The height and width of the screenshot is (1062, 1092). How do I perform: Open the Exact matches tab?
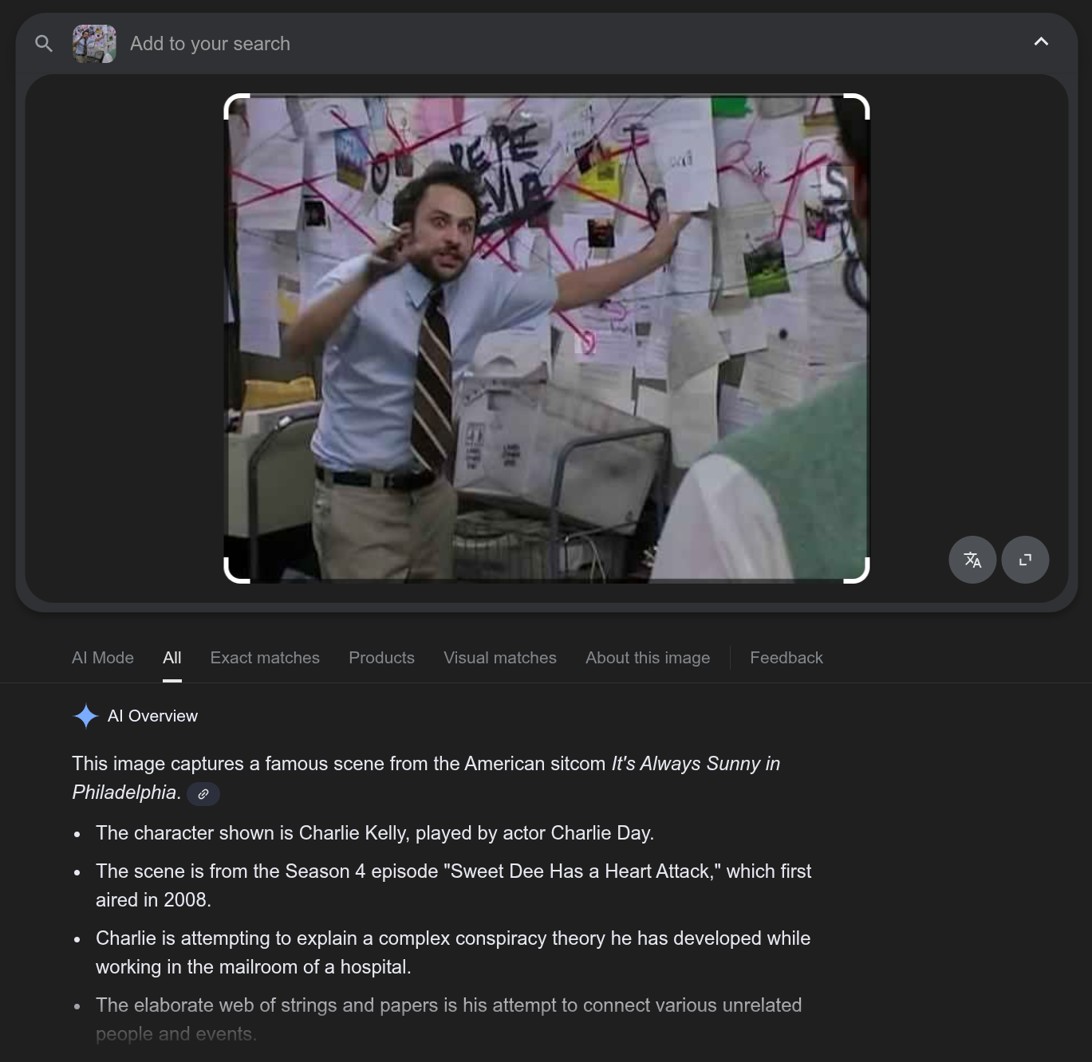tap(265, 658)
